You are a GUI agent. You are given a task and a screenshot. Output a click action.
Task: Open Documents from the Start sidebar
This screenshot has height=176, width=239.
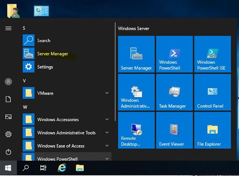8,99
